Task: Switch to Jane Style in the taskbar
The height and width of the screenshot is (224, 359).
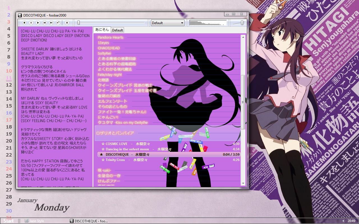Action: tap(34, 221)
